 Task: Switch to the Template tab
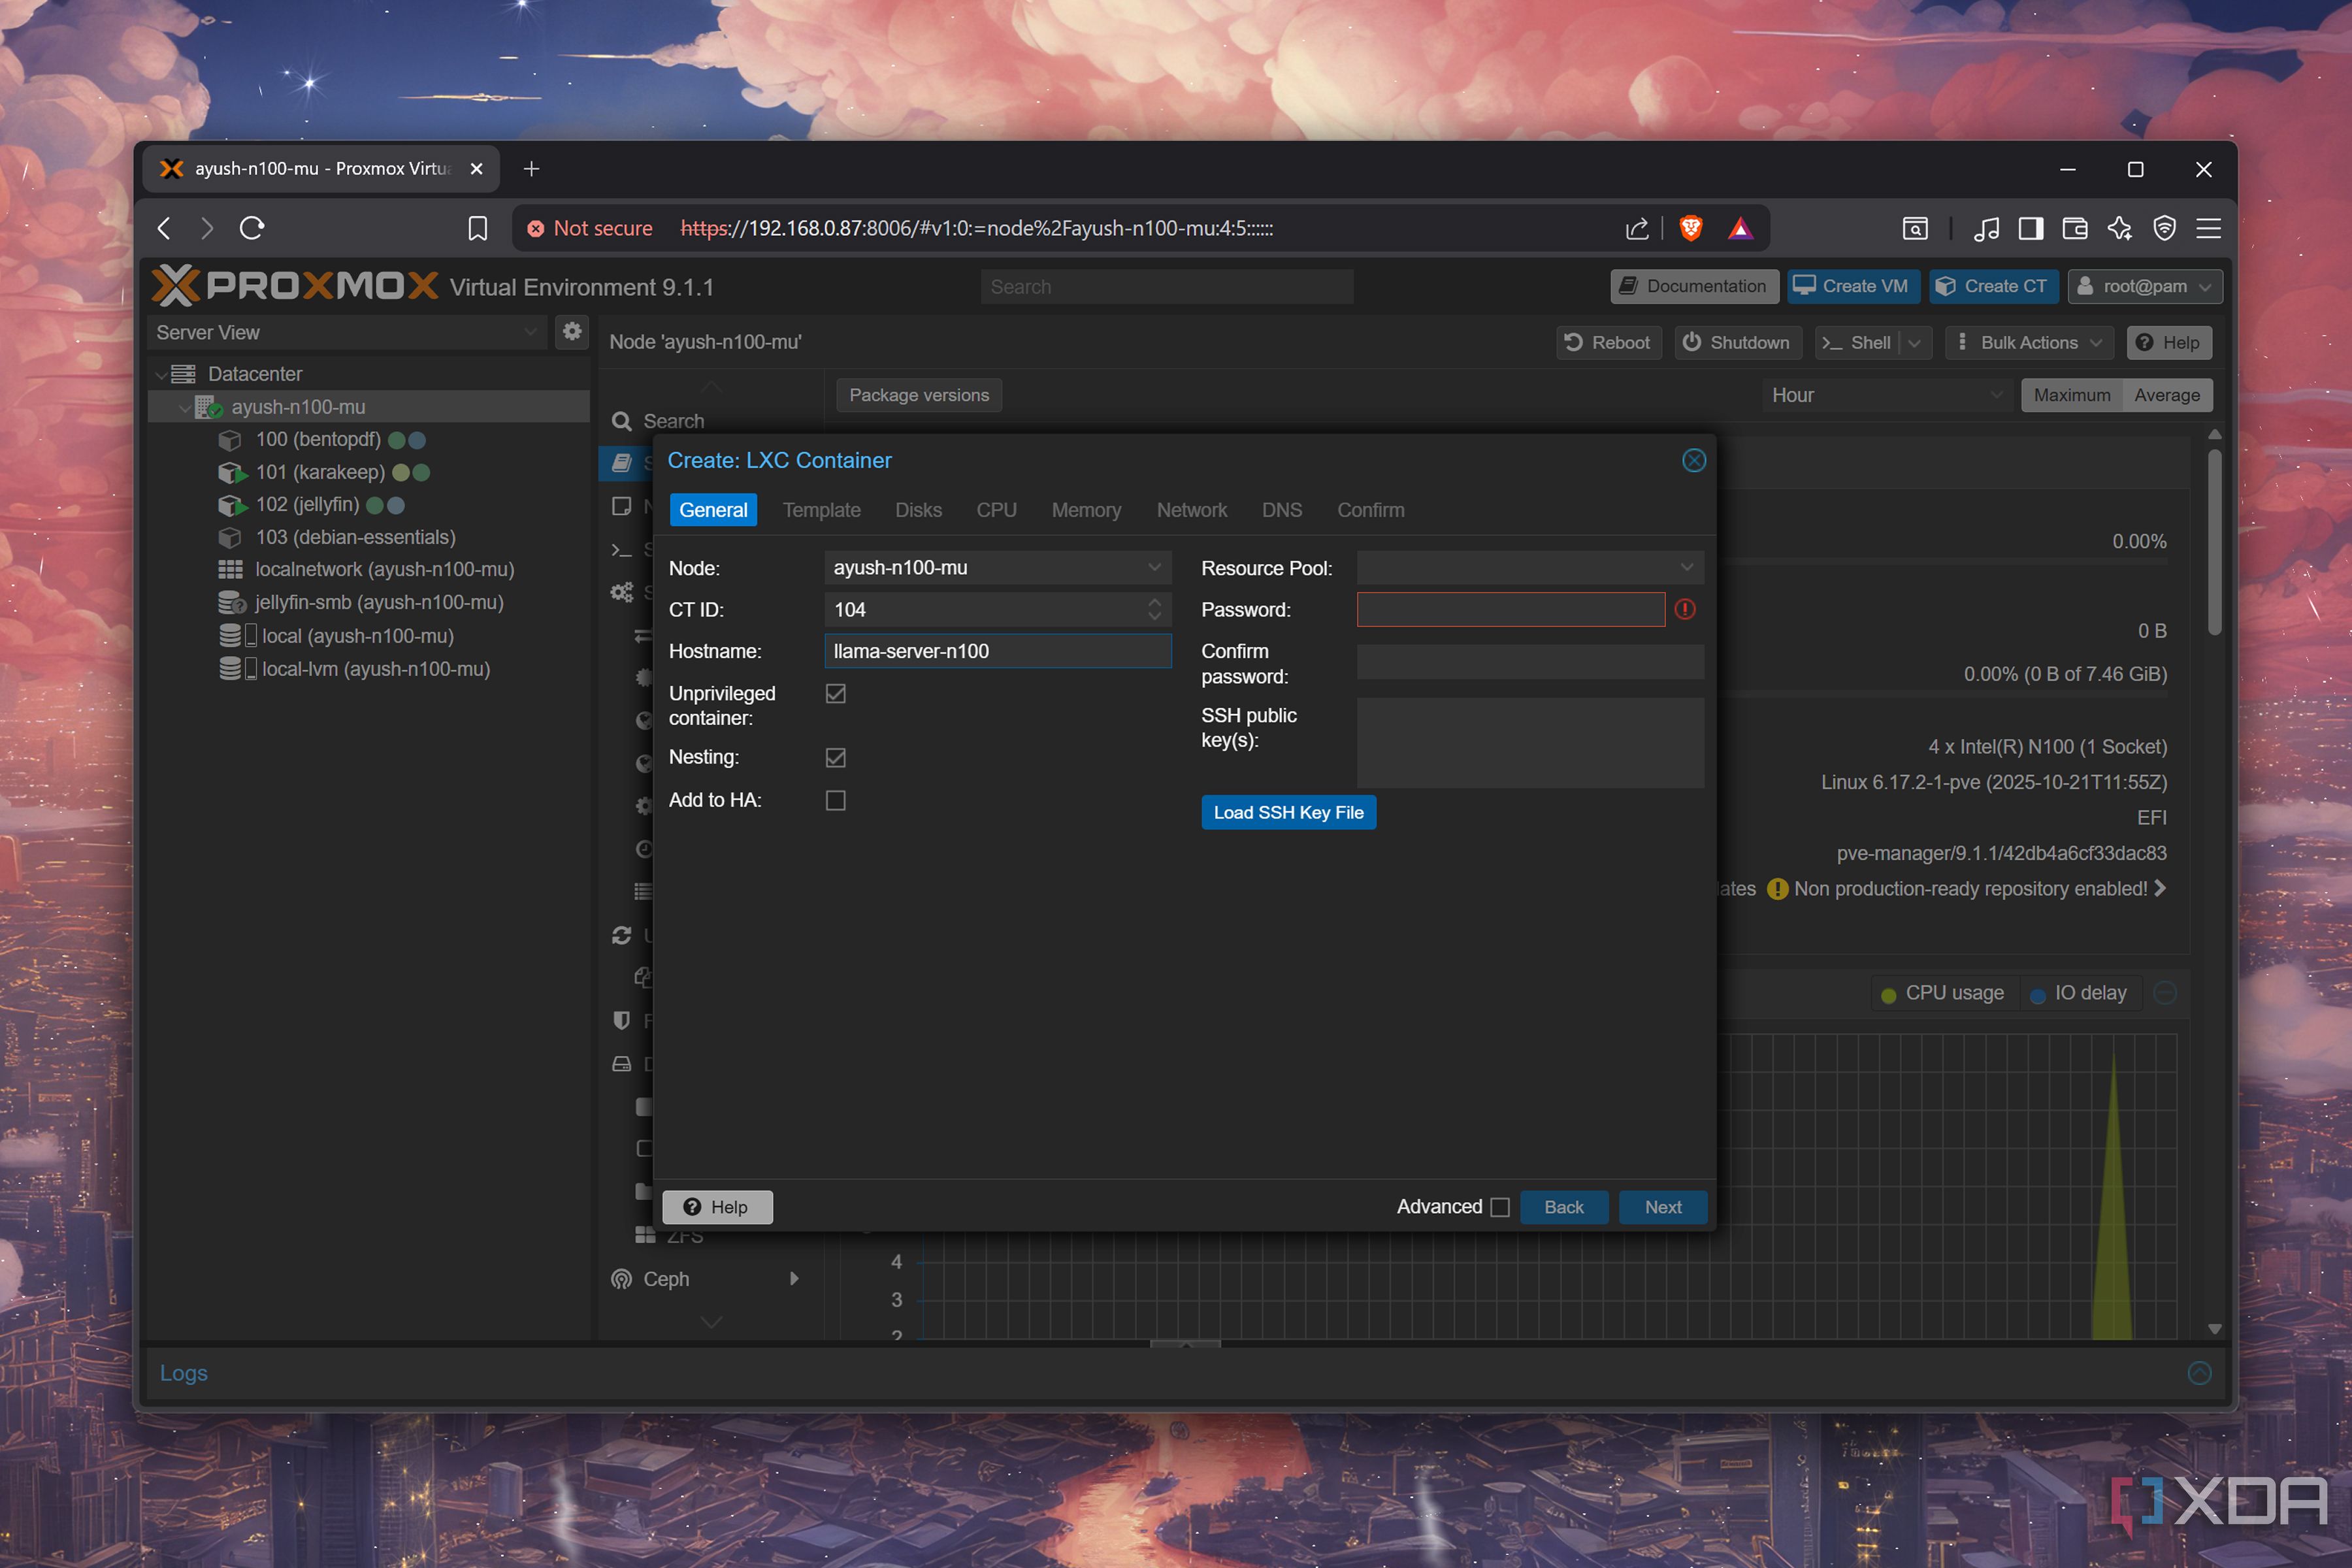pyautogui.click(x=821, y=510)
